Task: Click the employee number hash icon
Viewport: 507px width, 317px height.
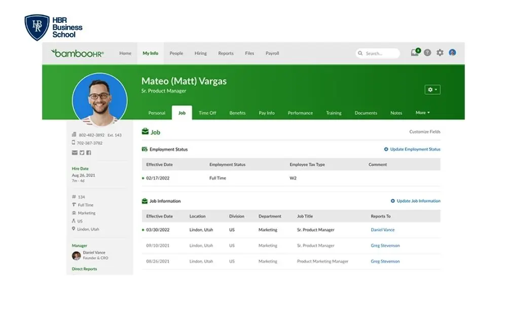Action: (x=74, y=197)
